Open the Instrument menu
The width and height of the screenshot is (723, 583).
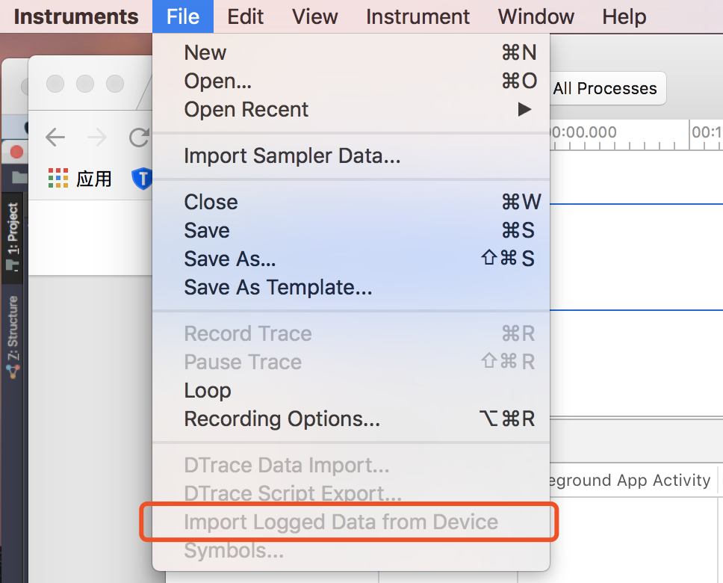(418, 16)
